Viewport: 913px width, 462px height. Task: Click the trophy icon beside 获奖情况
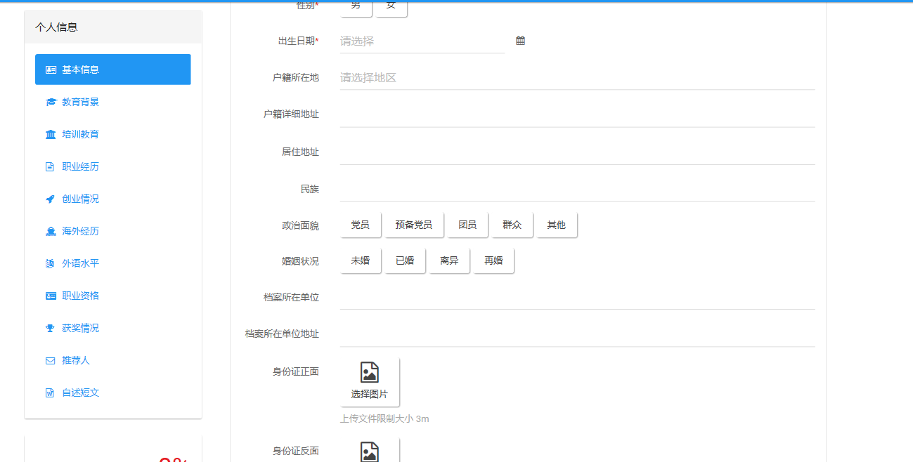point(50,328)
